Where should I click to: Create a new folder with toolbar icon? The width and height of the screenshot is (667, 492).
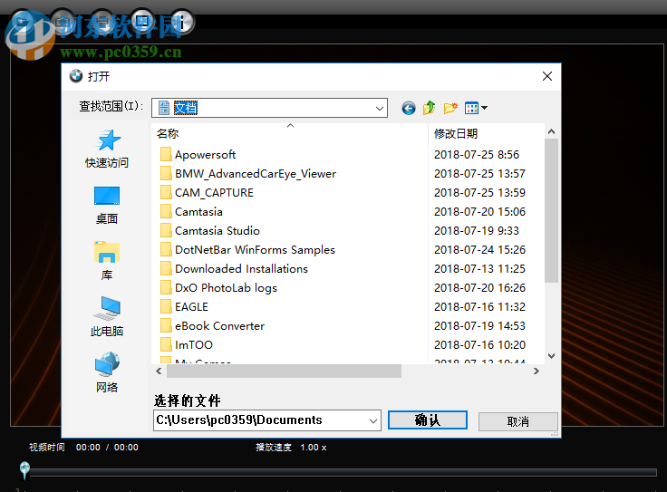click(450, 108)
